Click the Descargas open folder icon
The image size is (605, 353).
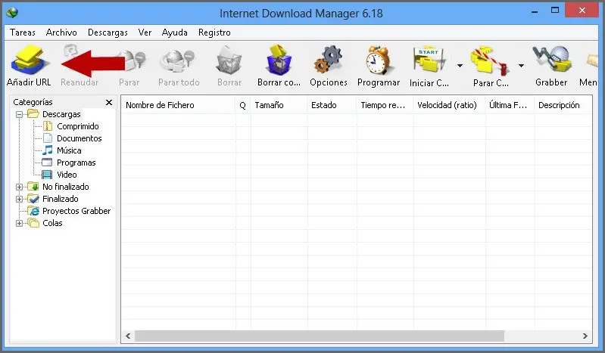(33, 113)
